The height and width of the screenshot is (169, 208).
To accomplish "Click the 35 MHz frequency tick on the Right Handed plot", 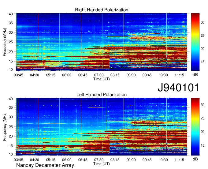I will coord(11,23).
